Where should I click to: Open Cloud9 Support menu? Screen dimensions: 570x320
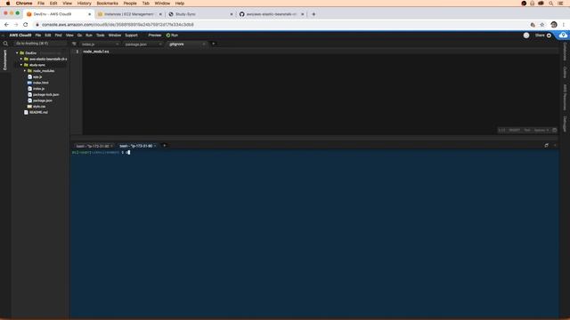pyautogui.click(x=131, y=36)
